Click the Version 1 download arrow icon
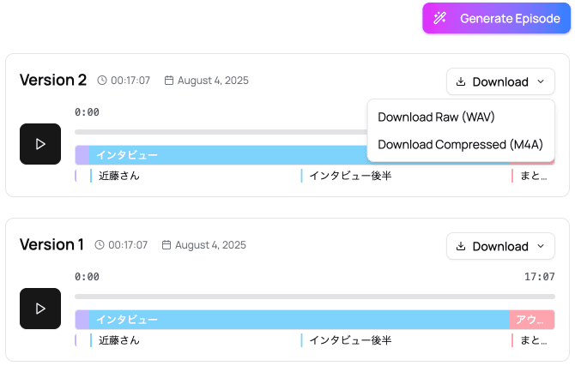Screen dimensions: 575x366 coord(461,246)
